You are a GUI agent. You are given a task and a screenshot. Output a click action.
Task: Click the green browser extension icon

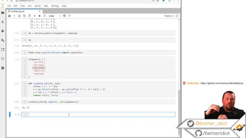pyautogui.click(x=163, y=1)
